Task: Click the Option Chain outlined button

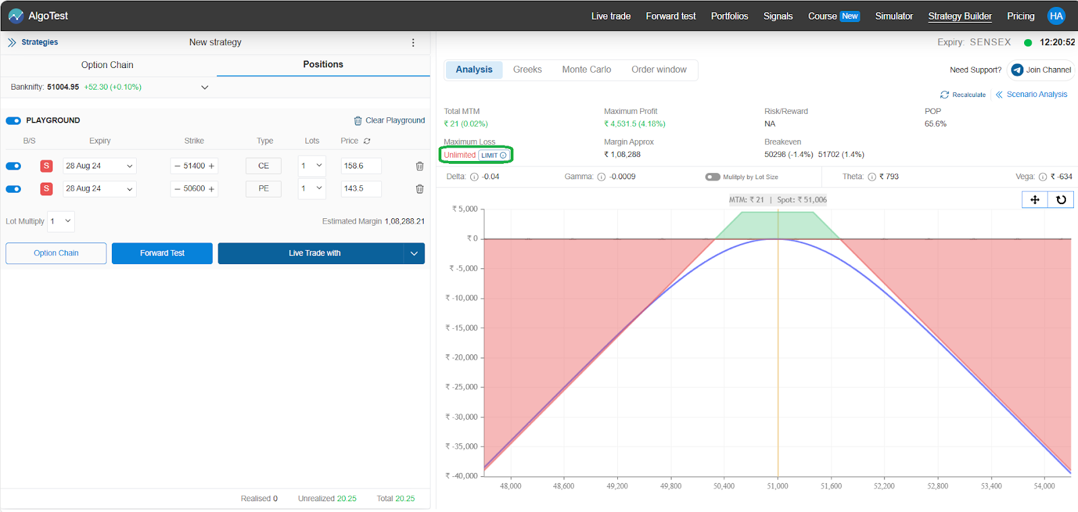Action: pos(56,253)
